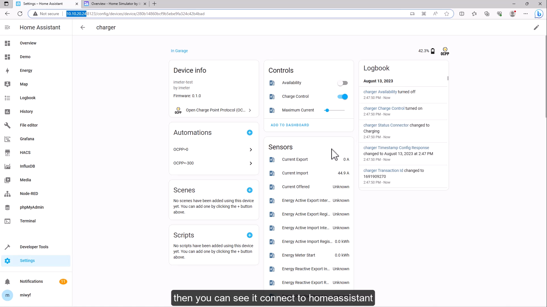Click the battery level icon showing 42.3%
547x307 pixels.
(433, 51)
